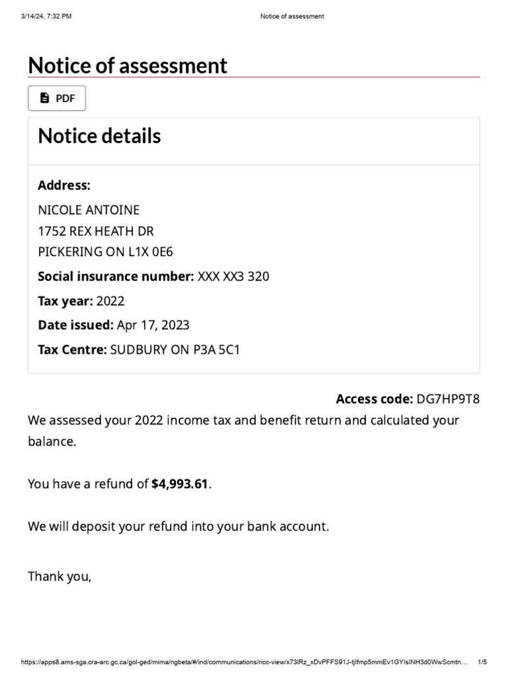Viewport: 508px width, 678px height.
Task: Select the issue date Apr 17, 2023
Action: (153, 325)
